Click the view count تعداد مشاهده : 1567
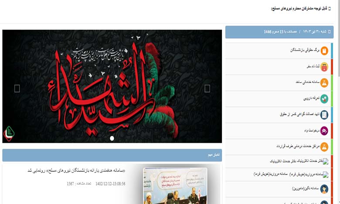 pos(79,184)
